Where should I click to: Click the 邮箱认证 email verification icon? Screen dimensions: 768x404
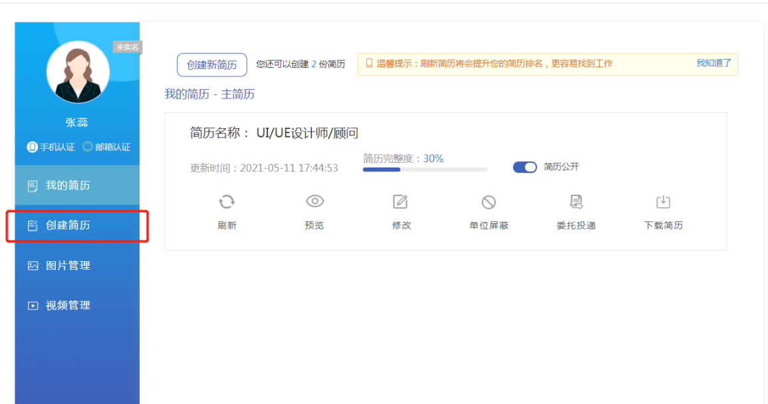pyautogui.click(x=87, y=147)
